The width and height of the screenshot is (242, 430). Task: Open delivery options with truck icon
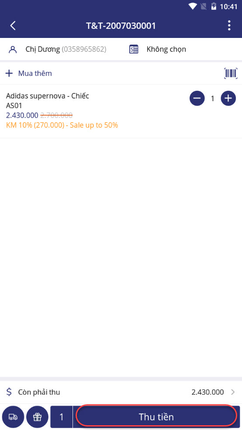click(13, 417)
